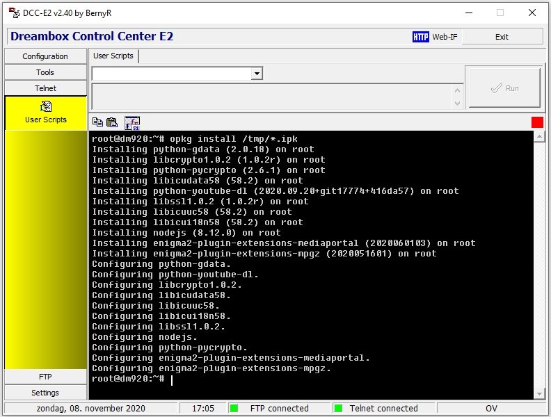551x417 pixels.
Task: Open the Configuration section
Action: (x=45, y=56)
